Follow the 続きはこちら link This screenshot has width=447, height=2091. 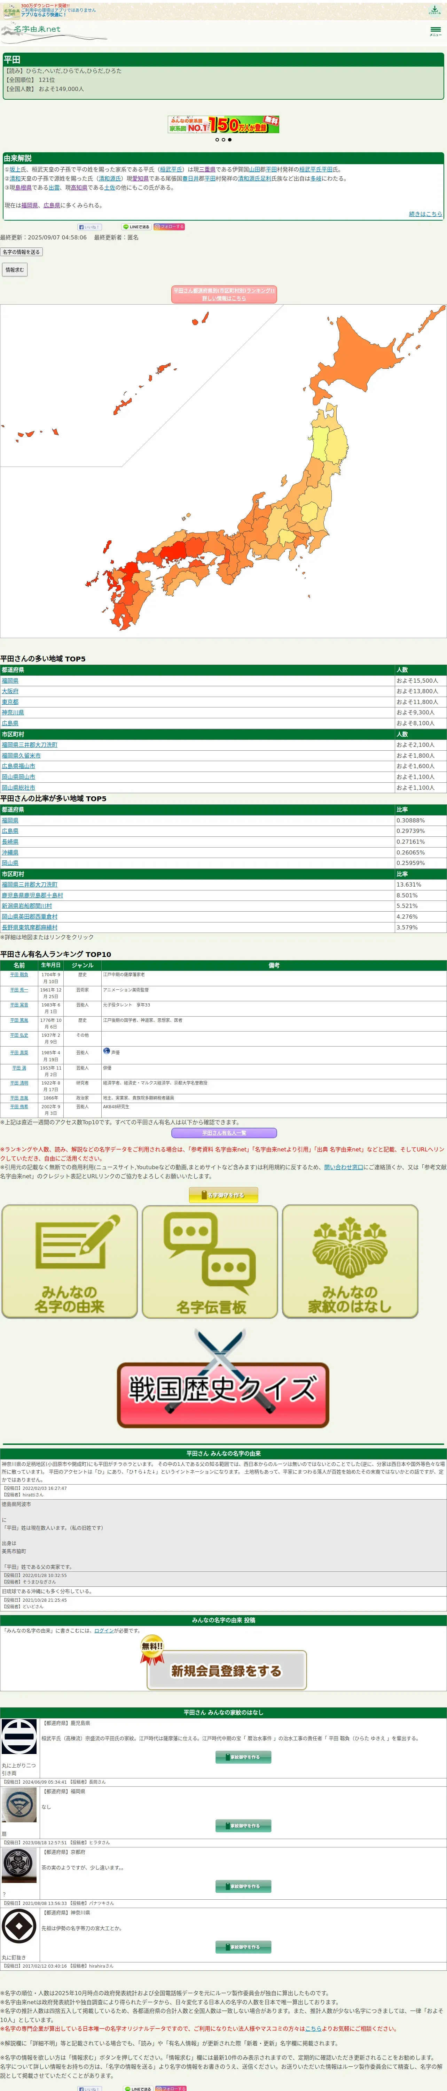coord(425,214)
